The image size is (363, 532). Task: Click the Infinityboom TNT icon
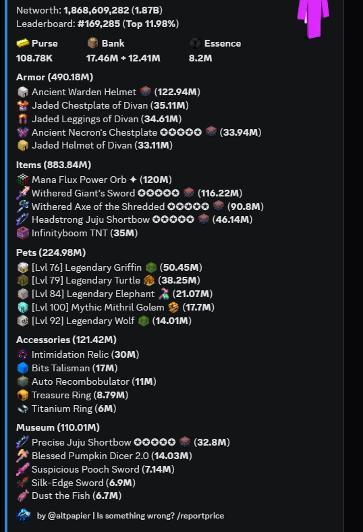click(x=23, y=233)
